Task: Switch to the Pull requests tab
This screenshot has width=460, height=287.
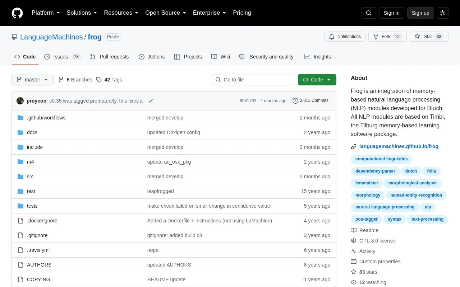Action: point(109,57)
